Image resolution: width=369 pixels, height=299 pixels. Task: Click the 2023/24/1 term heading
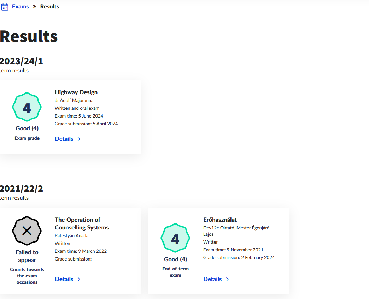click(22, 61)
